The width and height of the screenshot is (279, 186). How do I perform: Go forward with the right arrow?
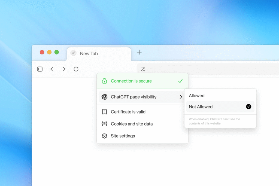tap(64, 69)
